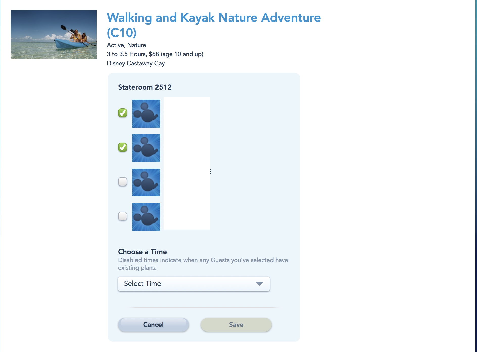Enable the third guest checkbox
Screen dimensions: 477x352
pos(123,182)
